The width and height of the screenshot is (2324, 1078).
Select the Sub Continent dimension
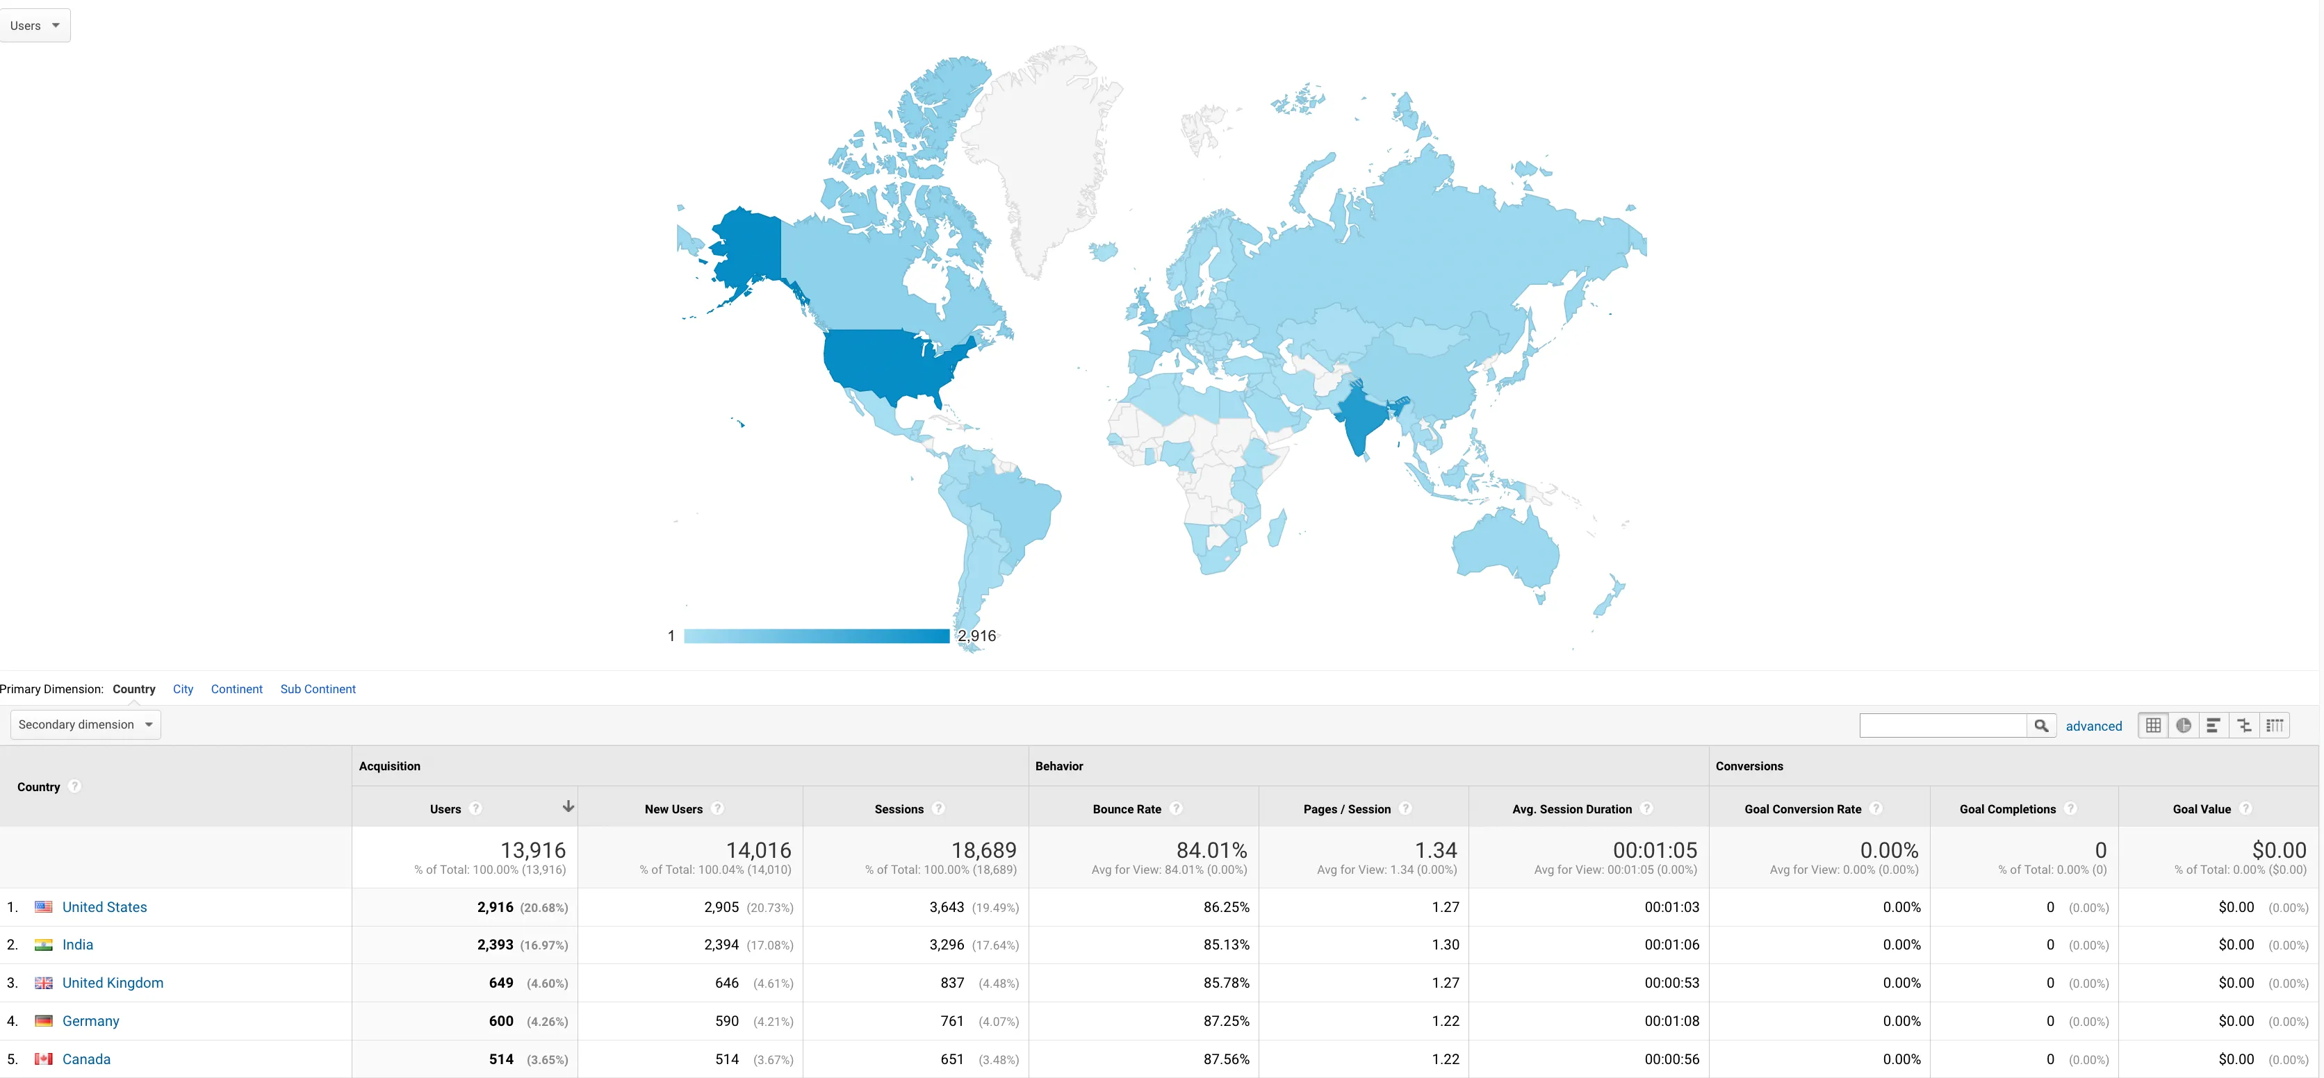318,688
